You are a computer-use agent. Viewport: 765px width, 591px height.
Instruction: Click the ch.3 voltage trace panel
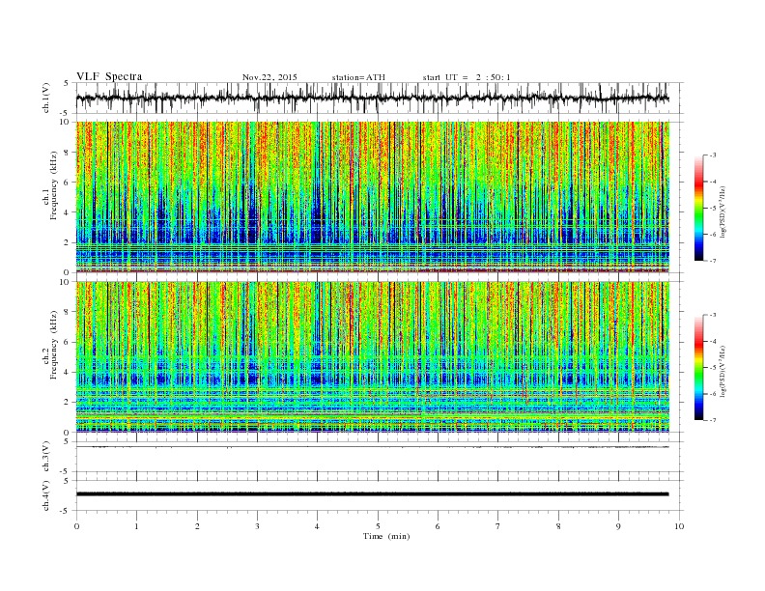coord(380,457)
